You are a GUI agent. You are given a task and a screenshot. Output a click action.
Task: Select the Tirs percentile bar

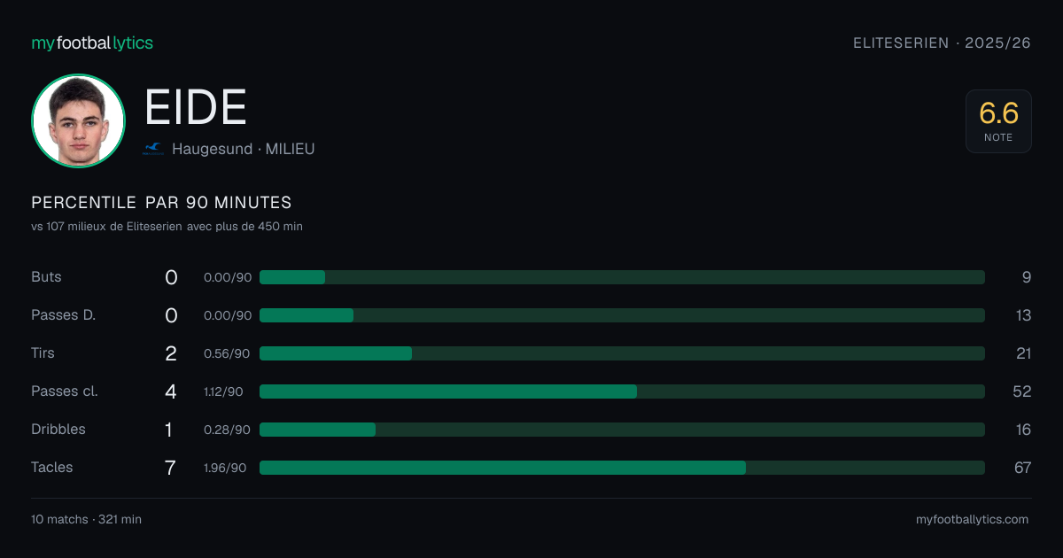622,353
